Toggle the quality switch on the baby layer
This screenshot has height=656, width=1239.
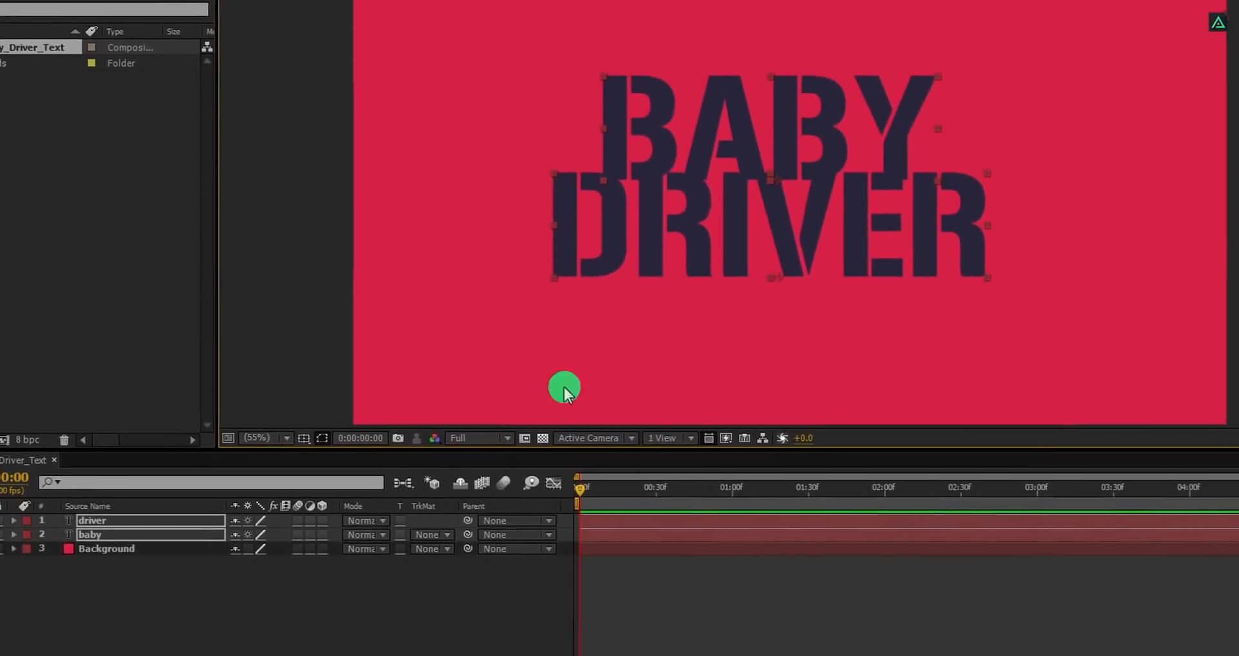pos(261,535)
